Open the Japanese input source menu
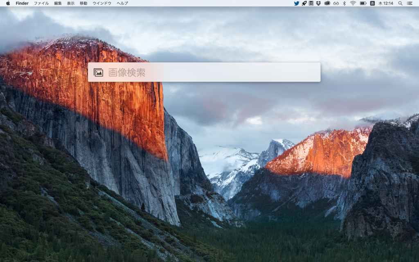This screenshot has width=419, height=262. point(372,3)
